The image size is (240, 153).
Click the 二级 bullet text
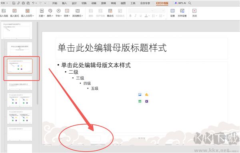point(74,72)
